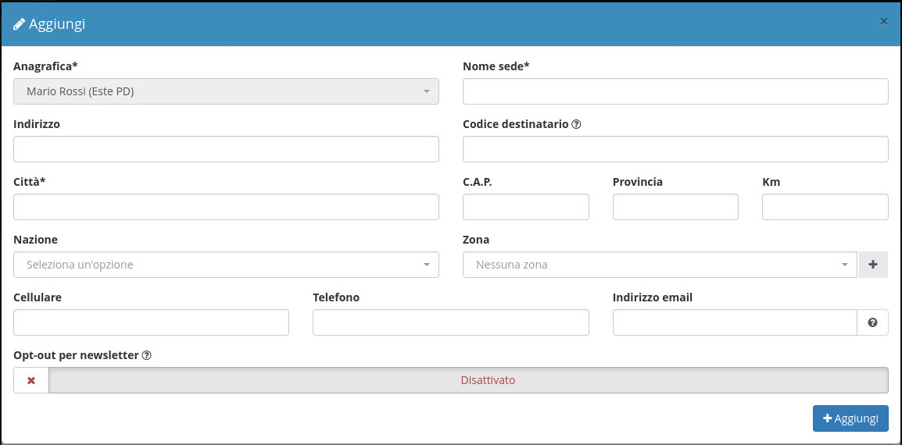
Task: Focus the Nome sede input field
Action: click(x=675, y=91)
